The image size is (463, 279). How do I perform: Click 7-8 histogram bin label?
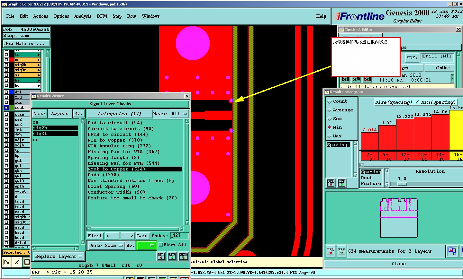click(x=370, y=157)
